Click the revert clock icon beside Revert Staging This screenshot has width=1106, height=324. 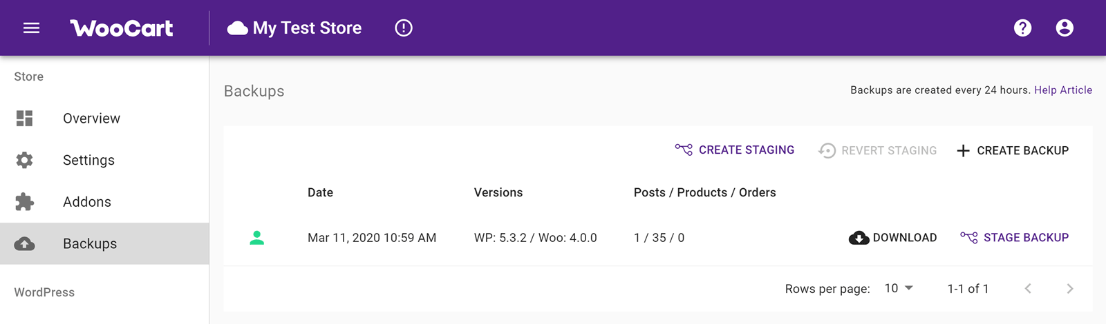click(827, 150)
